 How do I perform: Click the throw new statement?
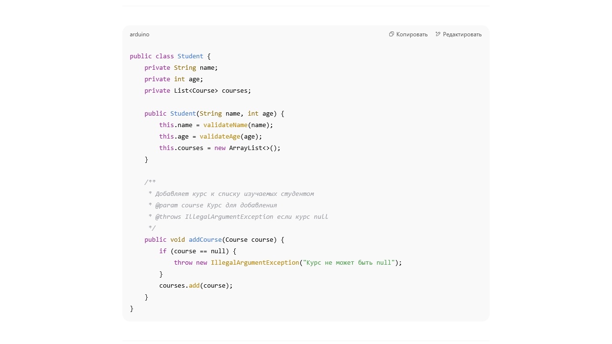(192, 262)
